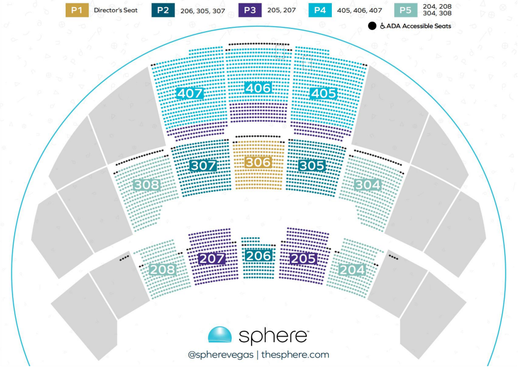Click the black ADA Accessible Seats dot

pyautogui.click(x=372, y=26)
